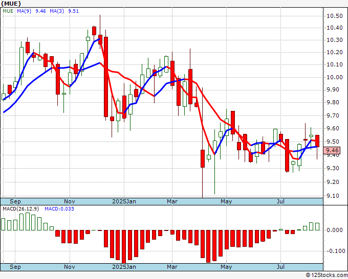
Task: Click the (MUE) chart title
Action: click(x=11, y=4)
